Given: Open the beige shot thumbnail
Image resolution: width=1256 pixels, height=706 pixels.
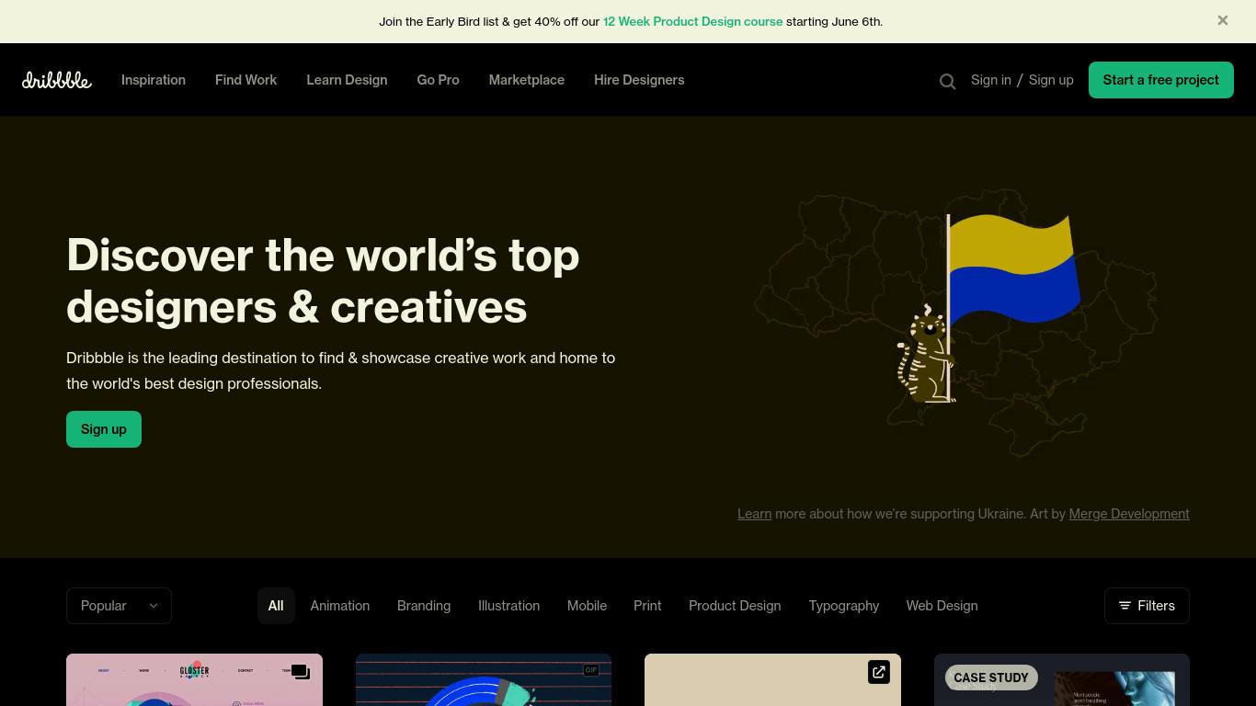Looking at the screenshot, I should tap(772, 680).
